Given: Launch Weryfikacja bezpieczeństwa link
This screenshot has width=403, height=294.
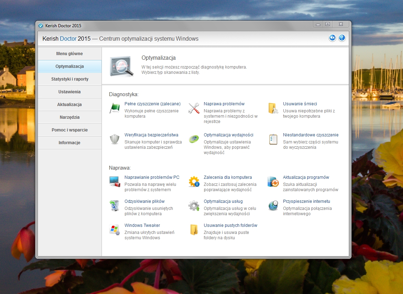Looking at the screenshot, I should pyautogui.click(x=151, y=135).
